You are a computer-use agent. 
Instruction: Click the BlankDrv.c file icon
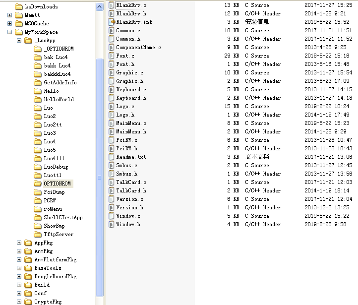click(111, 5)
